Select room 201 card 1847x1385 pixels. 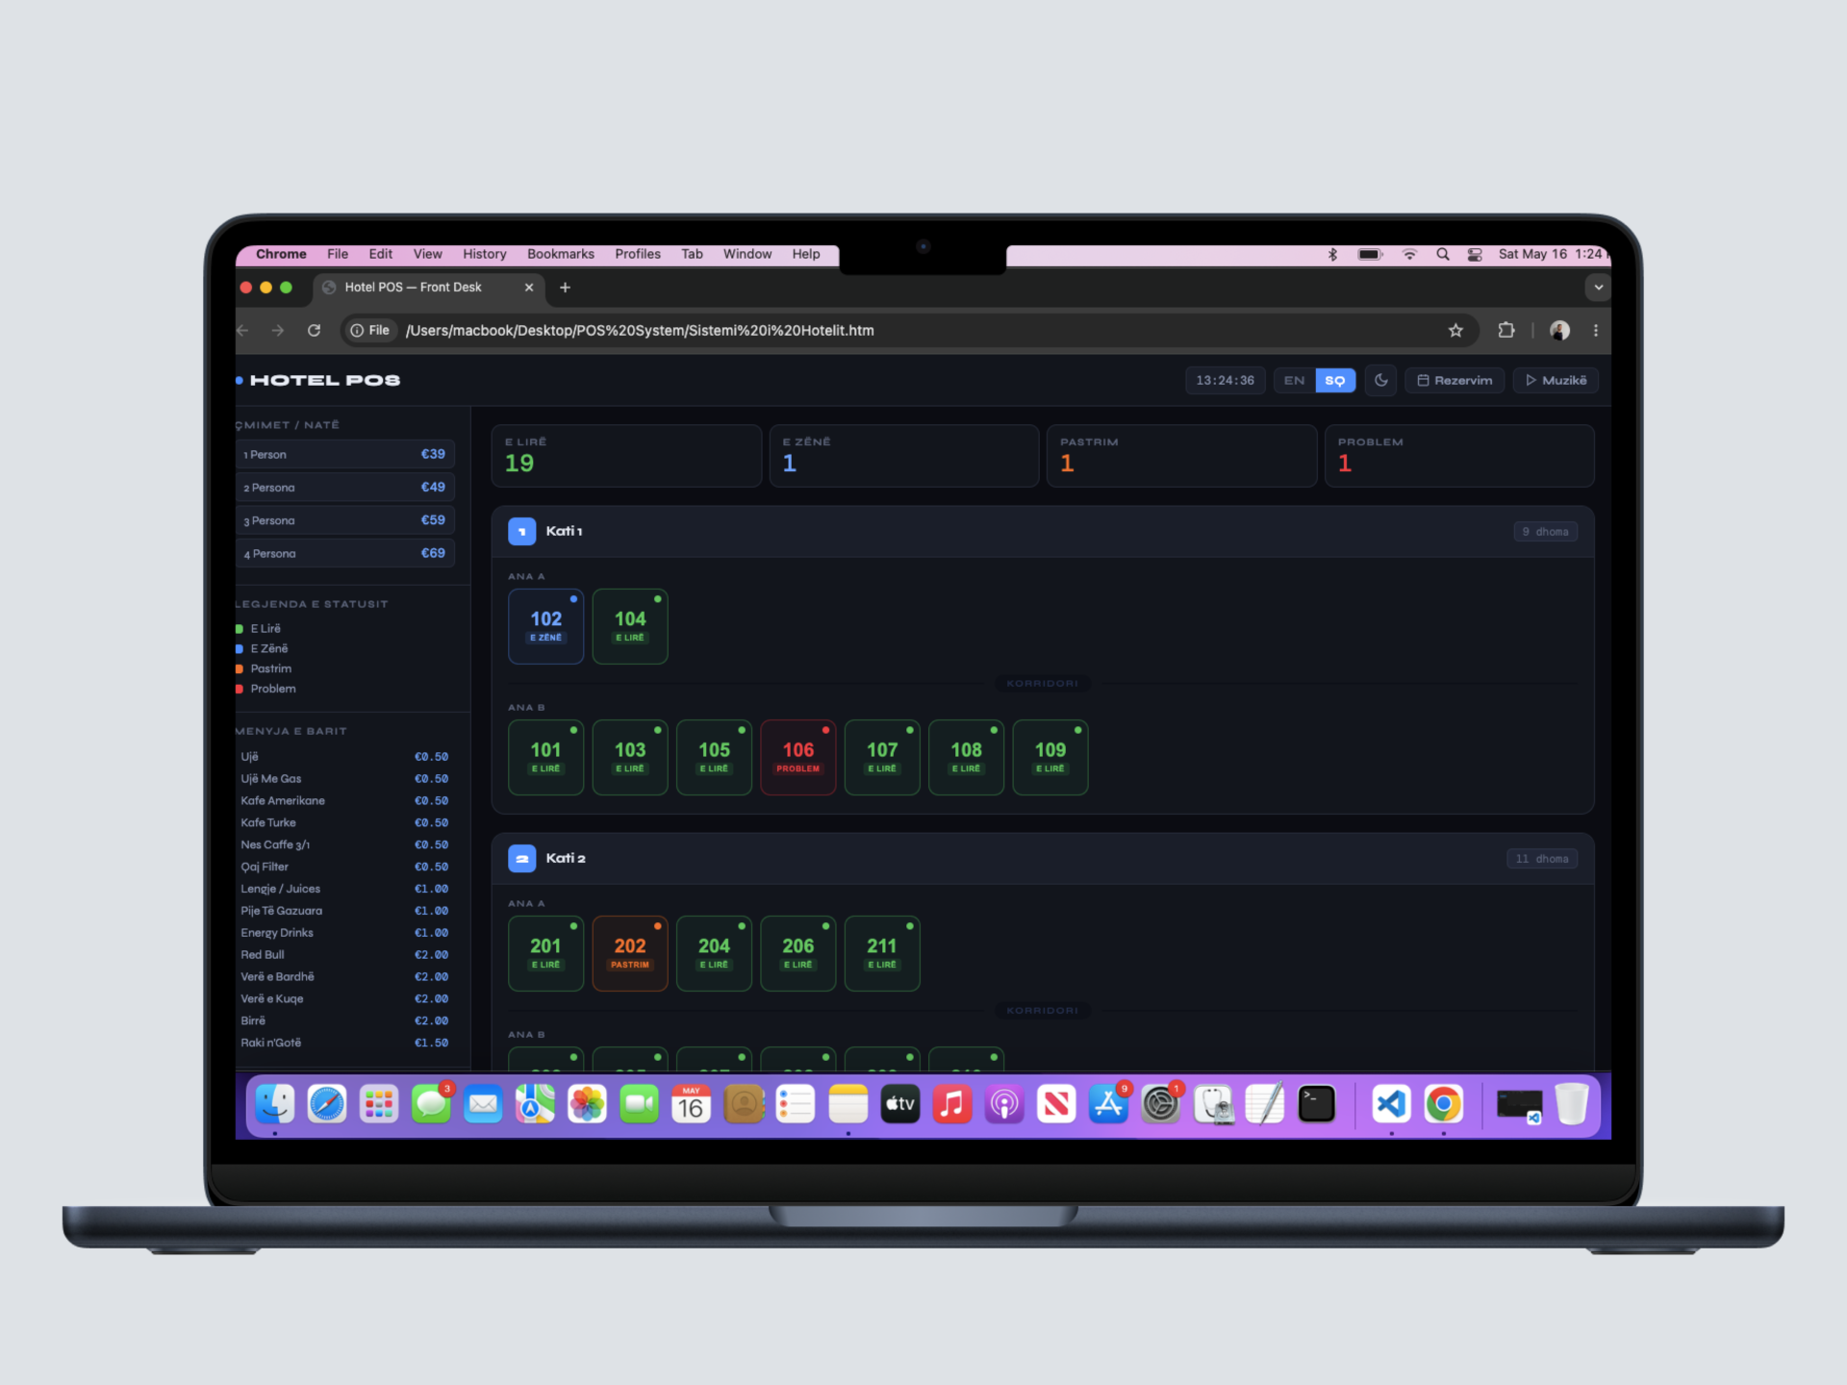545,953
